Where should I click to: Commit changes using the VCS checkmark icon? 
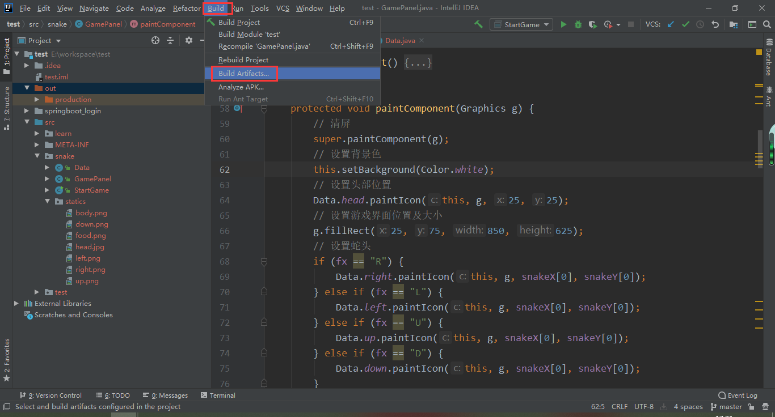point(685,24)
